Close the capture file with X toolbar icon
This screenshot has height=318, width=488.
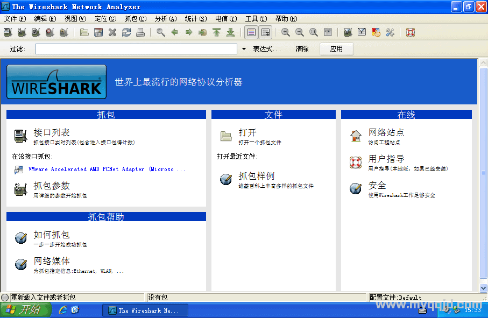point(112,32)
